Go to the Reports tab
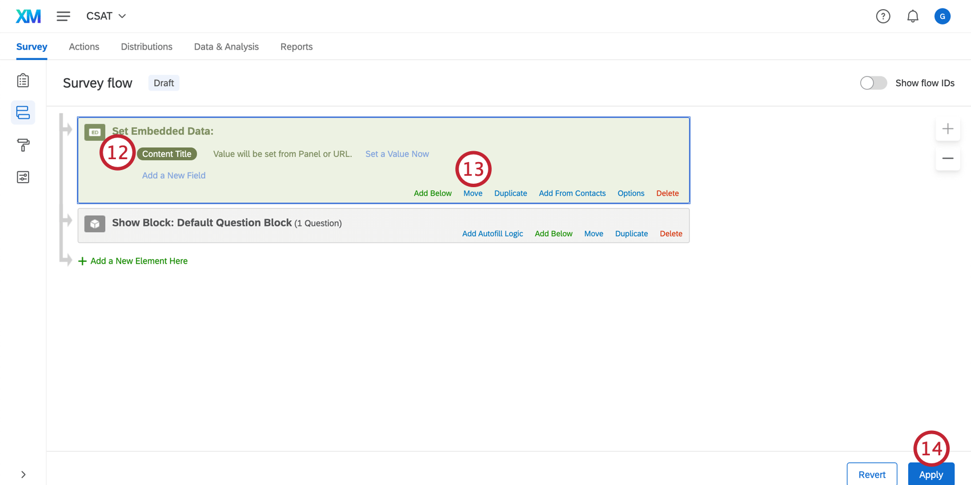The width and height of the screenshot is (971, 485). pyautogui.click(x=296, y=47)
